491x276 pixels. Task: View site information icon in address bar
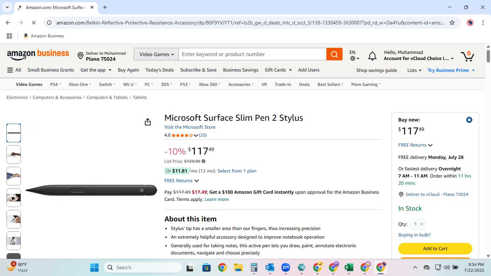(50, 23)
